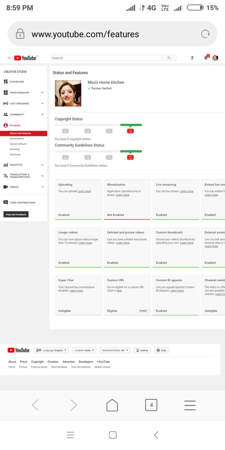The image size is (225, 450).
Task: Tap the browser back arrow
Action: pyautogui.click(x=35, y=405)
